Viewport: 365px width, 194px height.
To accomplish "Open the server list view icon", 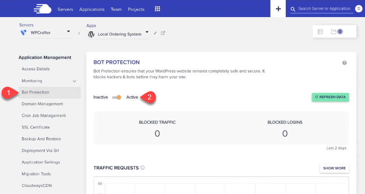I will [x=320, y=32].
